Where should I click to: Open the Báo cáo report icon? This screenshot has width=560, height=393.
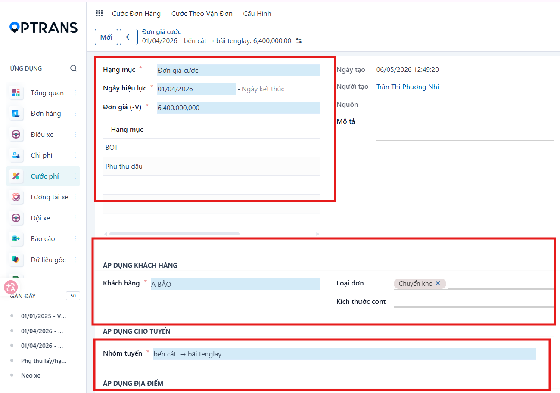16,238
